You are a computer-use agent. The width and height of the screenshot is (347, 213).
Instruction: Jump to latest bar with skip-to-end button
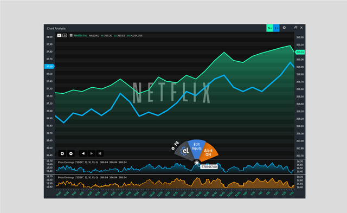100,153
